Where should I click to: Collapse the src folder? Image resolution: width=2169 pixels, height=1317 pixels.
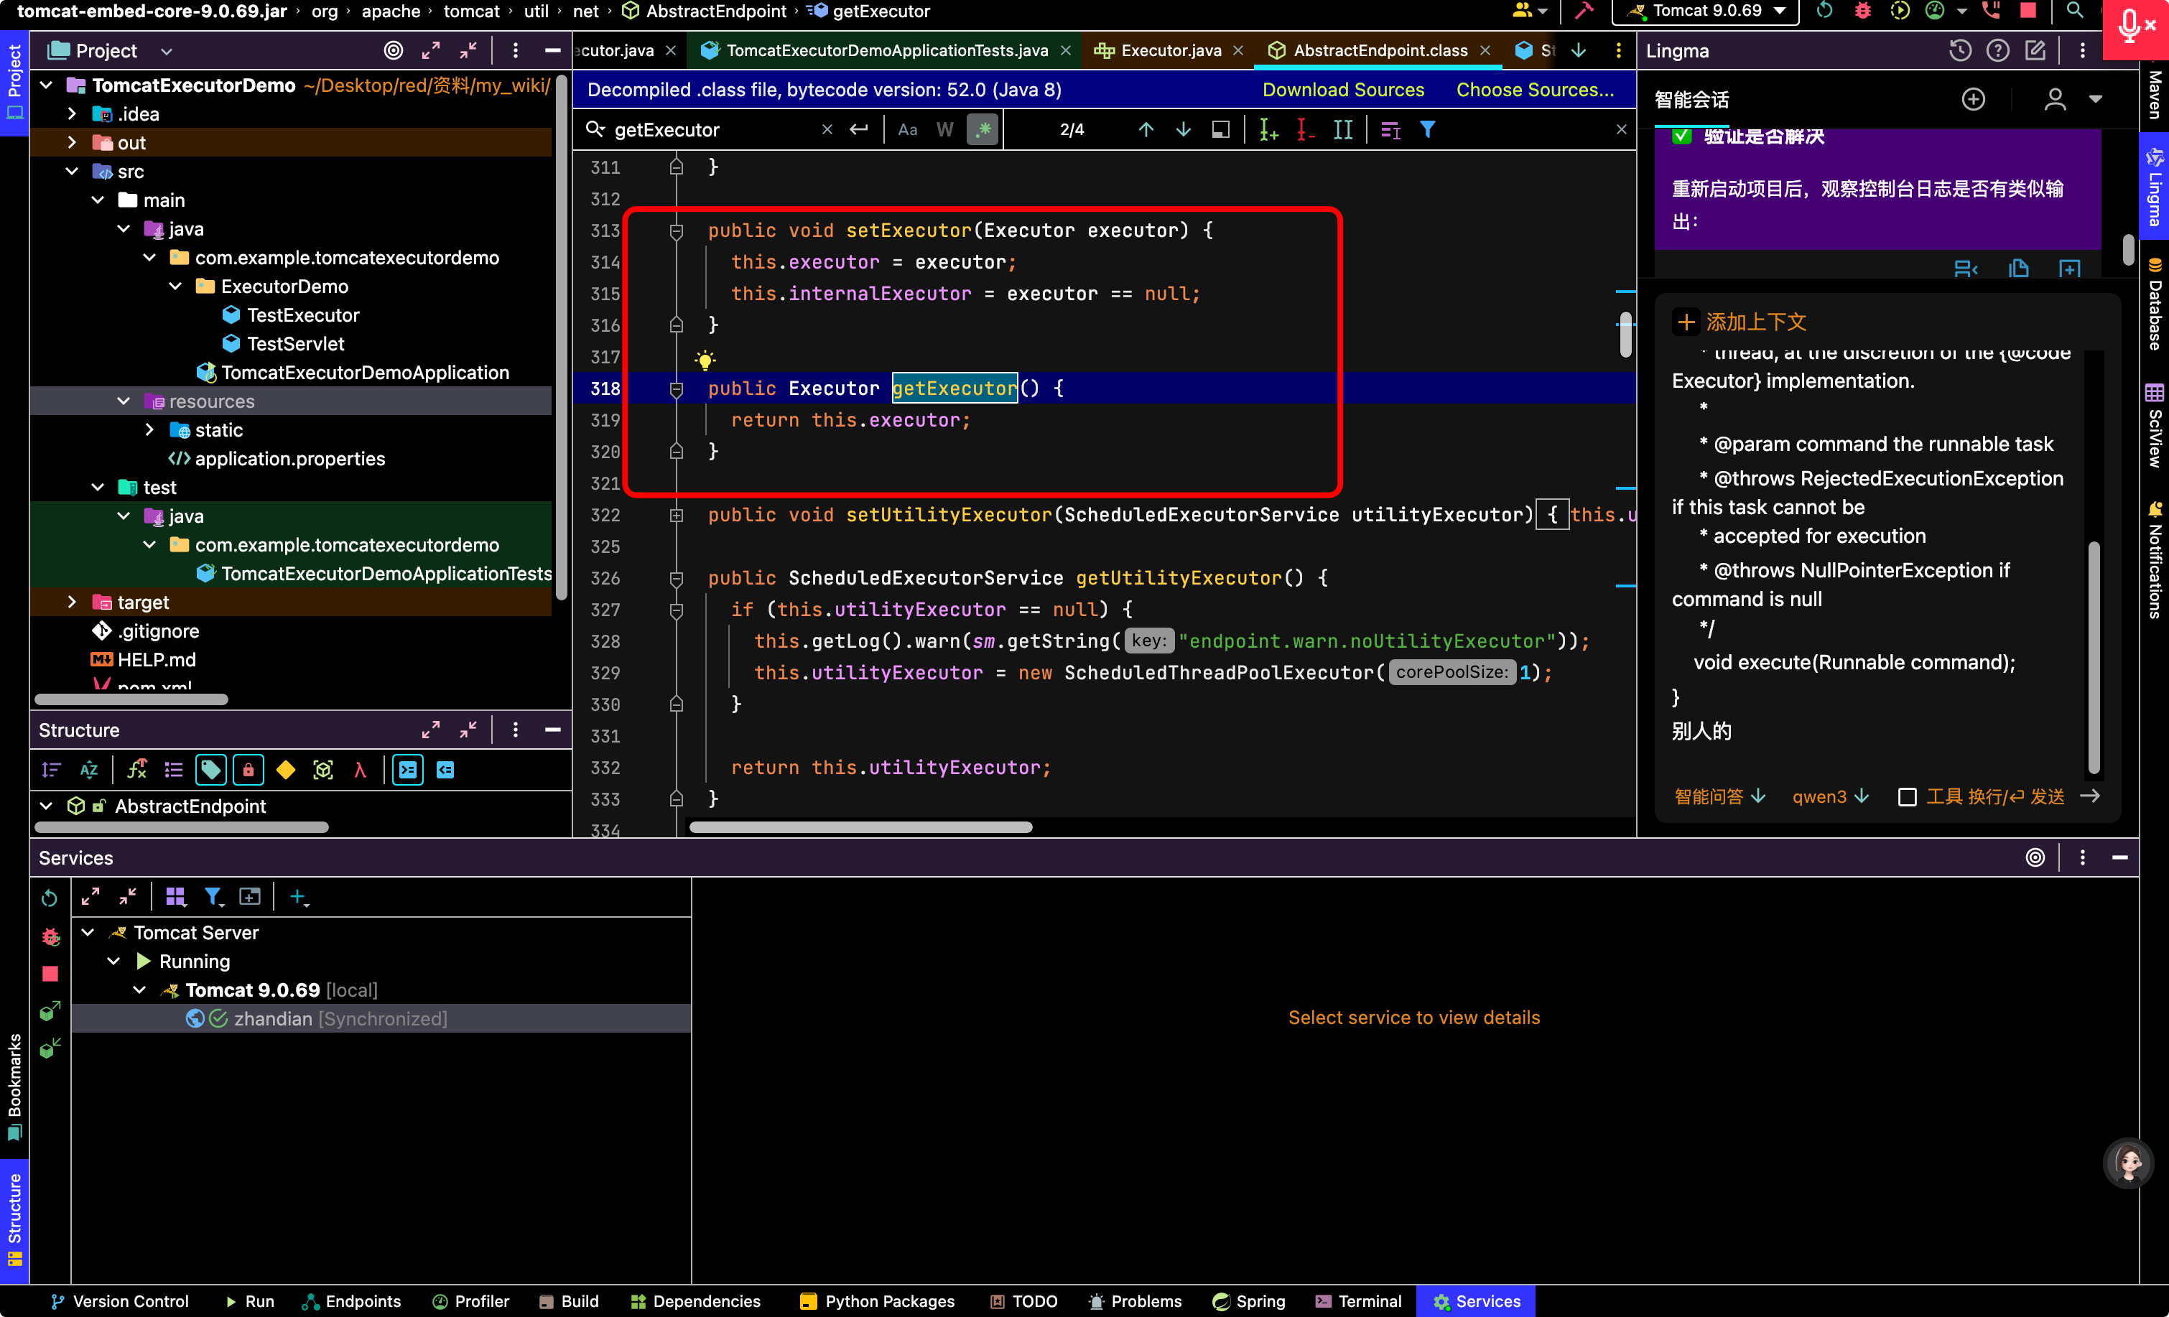(73, 172)
